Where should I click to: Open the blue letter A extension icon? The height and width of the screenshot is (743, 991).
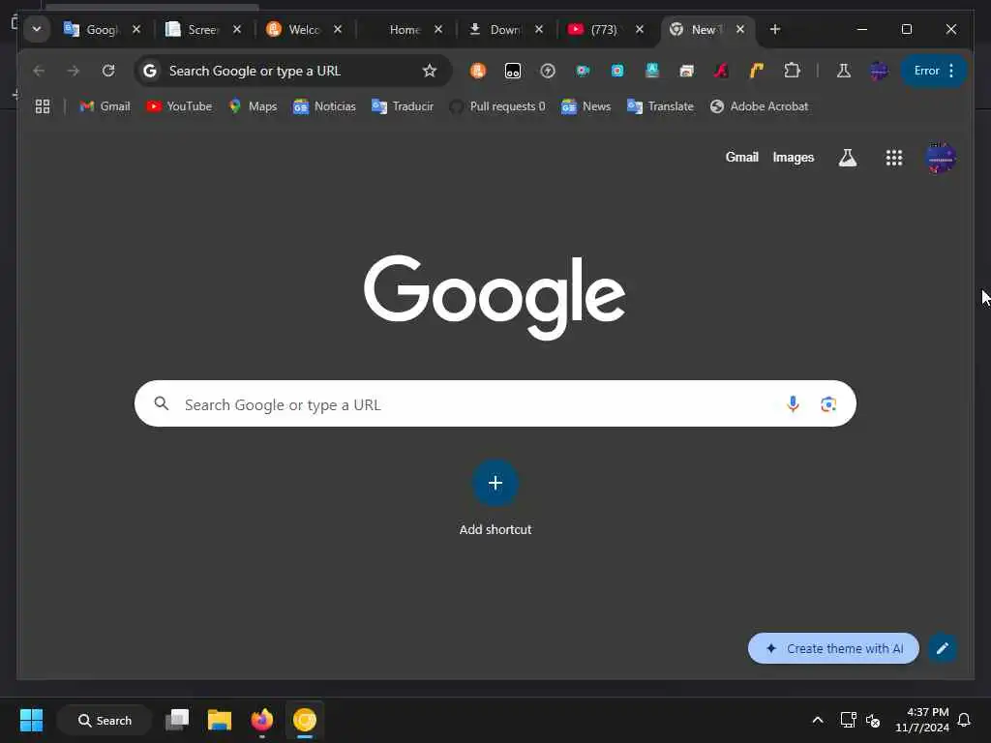652,71
